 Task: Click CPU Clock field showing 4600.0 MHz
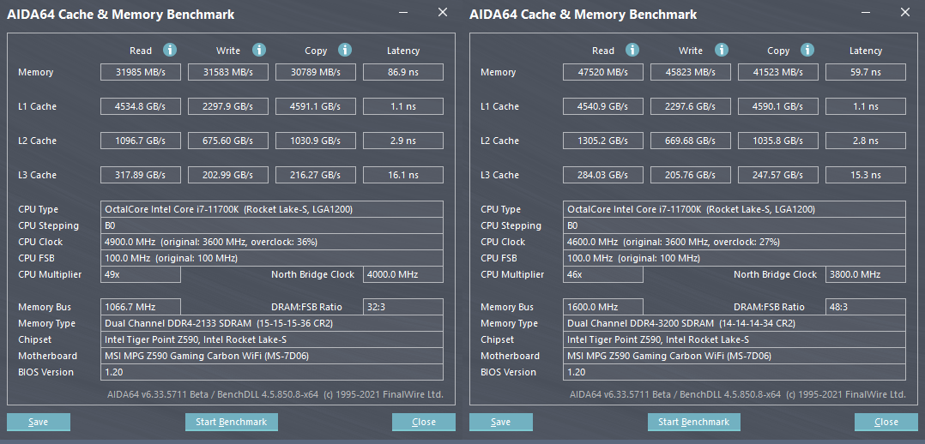pos(735,242)
